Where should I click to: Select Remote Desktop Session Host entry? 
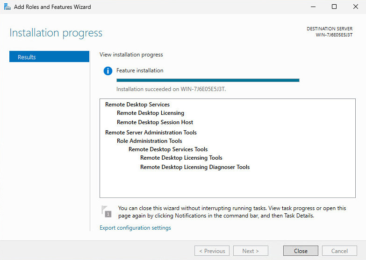(x=155, y=122)
